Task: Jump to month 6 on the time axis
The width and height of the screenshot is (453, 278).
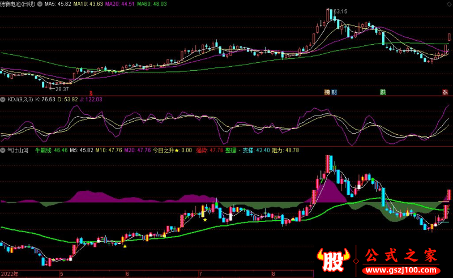Action: click(x=127, y=273)
